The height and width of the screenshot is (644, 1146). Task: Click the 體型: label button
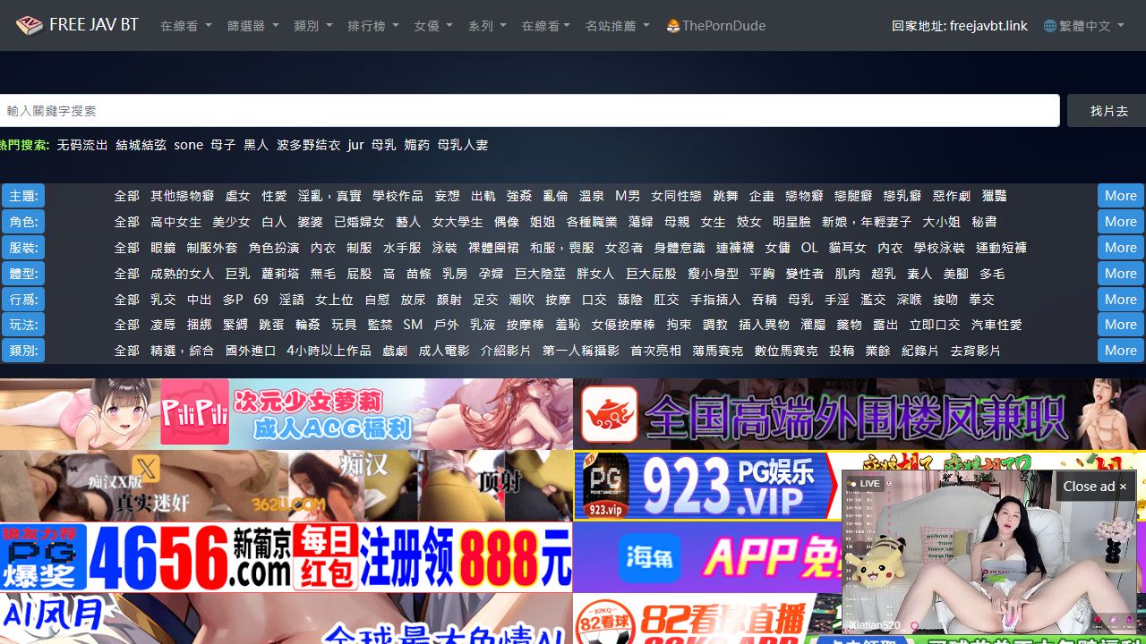tap(23, 274)
